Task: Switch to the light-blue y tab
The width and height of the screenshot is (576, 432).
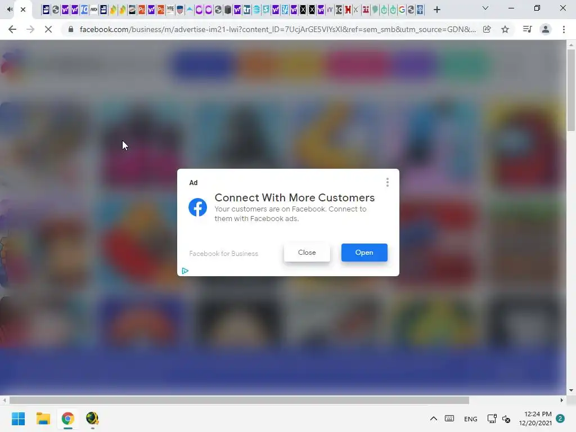Action: pos(285,10)
